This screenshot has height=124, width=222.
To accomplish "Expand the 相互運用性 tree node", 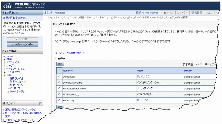I will [4, 72].
